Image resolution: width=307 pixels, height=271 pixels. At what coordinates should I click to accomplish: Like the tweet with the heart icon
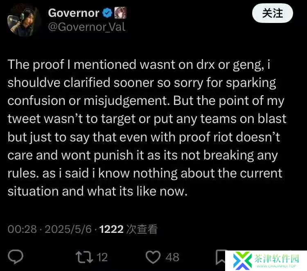coord(153,257)
